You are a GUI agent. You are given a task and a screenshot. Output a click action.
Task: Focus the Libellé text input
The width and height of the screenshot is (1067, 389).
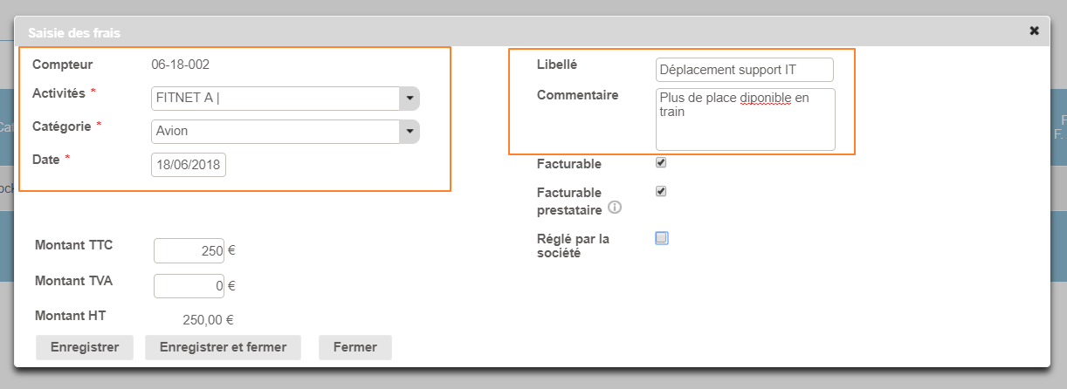tap(744, 70)
